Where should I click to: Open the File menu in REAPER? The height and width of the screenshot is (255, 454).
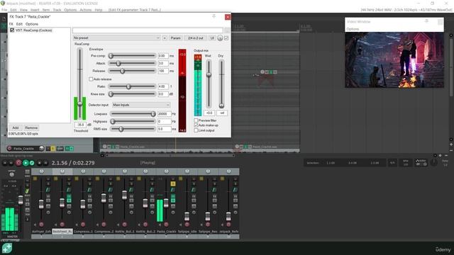tap(4, 10)
